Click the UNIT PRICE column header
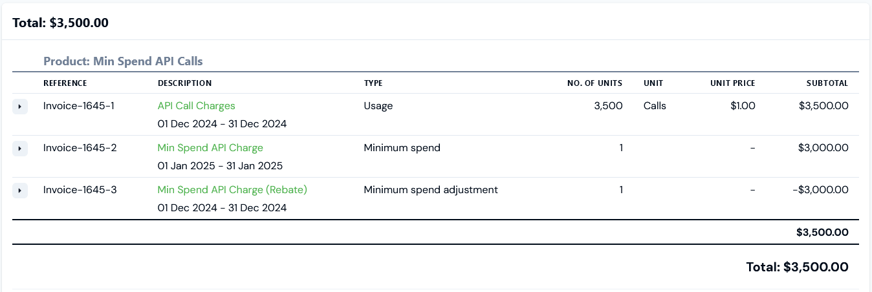The image size is (872, 292). [x=733, y=83]
